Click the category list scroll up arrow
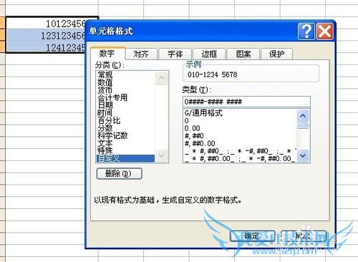The width and height of the screenshot is (358, 262). coord(161,78)
